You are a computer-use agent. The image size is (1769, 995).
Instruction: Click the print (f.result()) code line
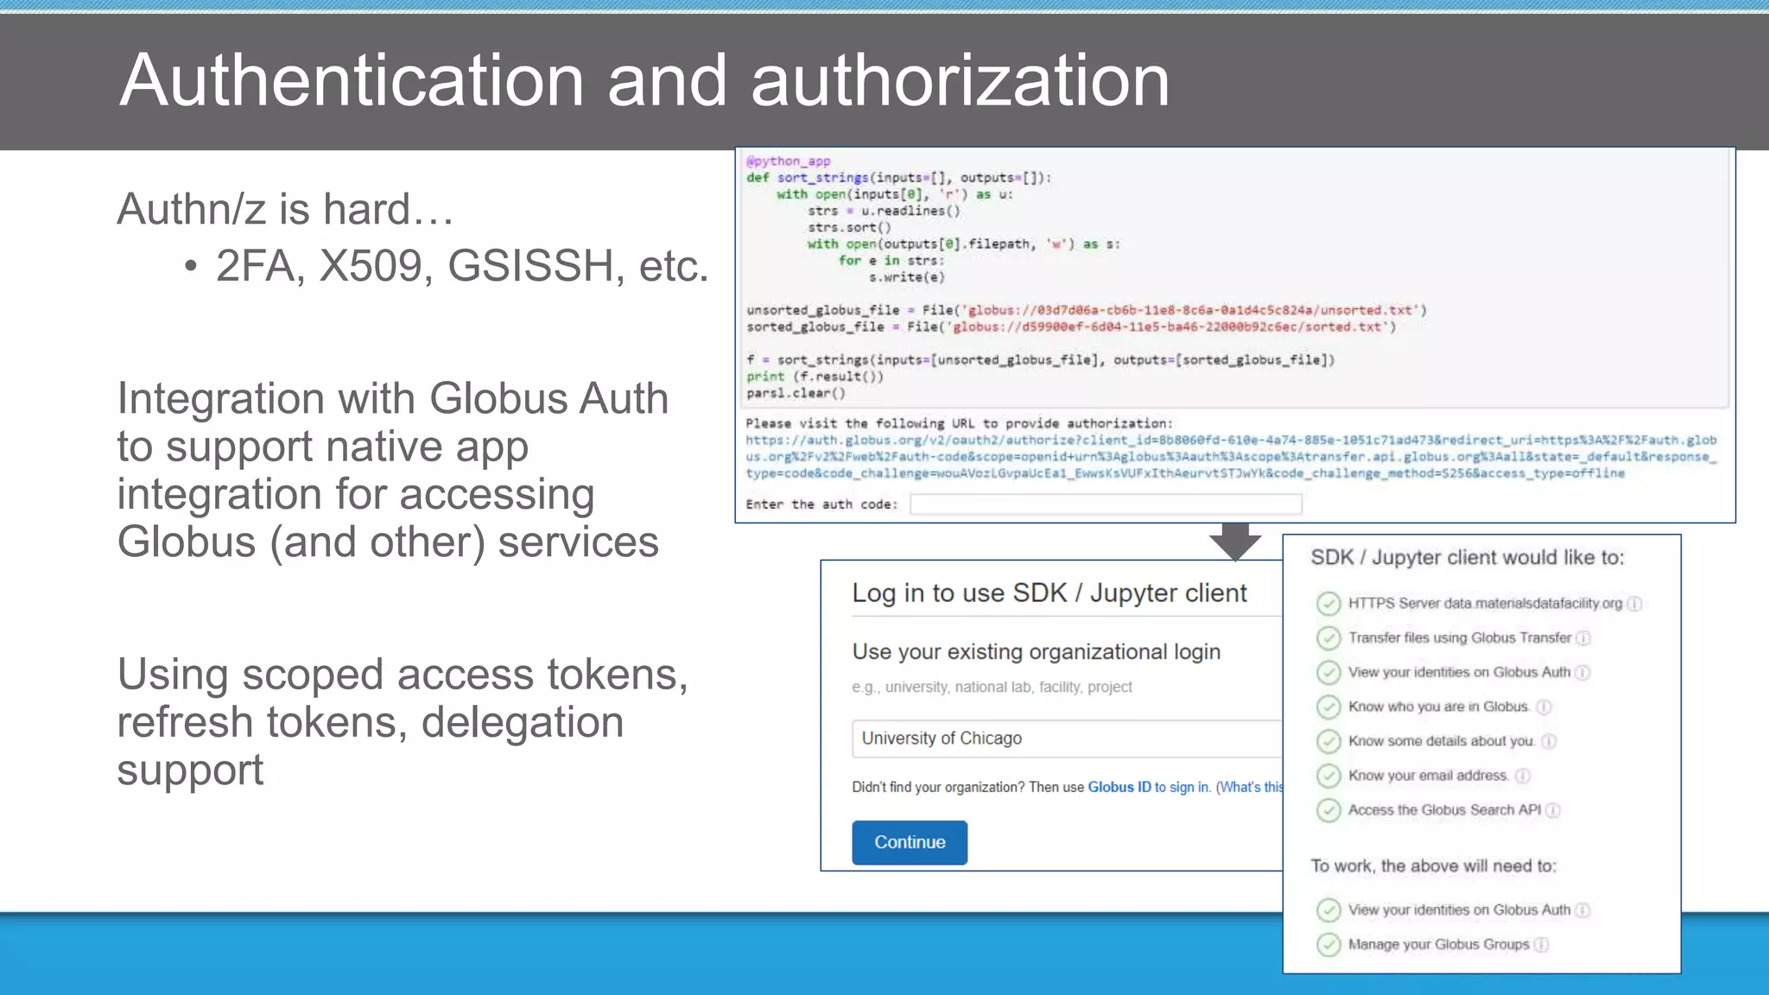[815, 377]
